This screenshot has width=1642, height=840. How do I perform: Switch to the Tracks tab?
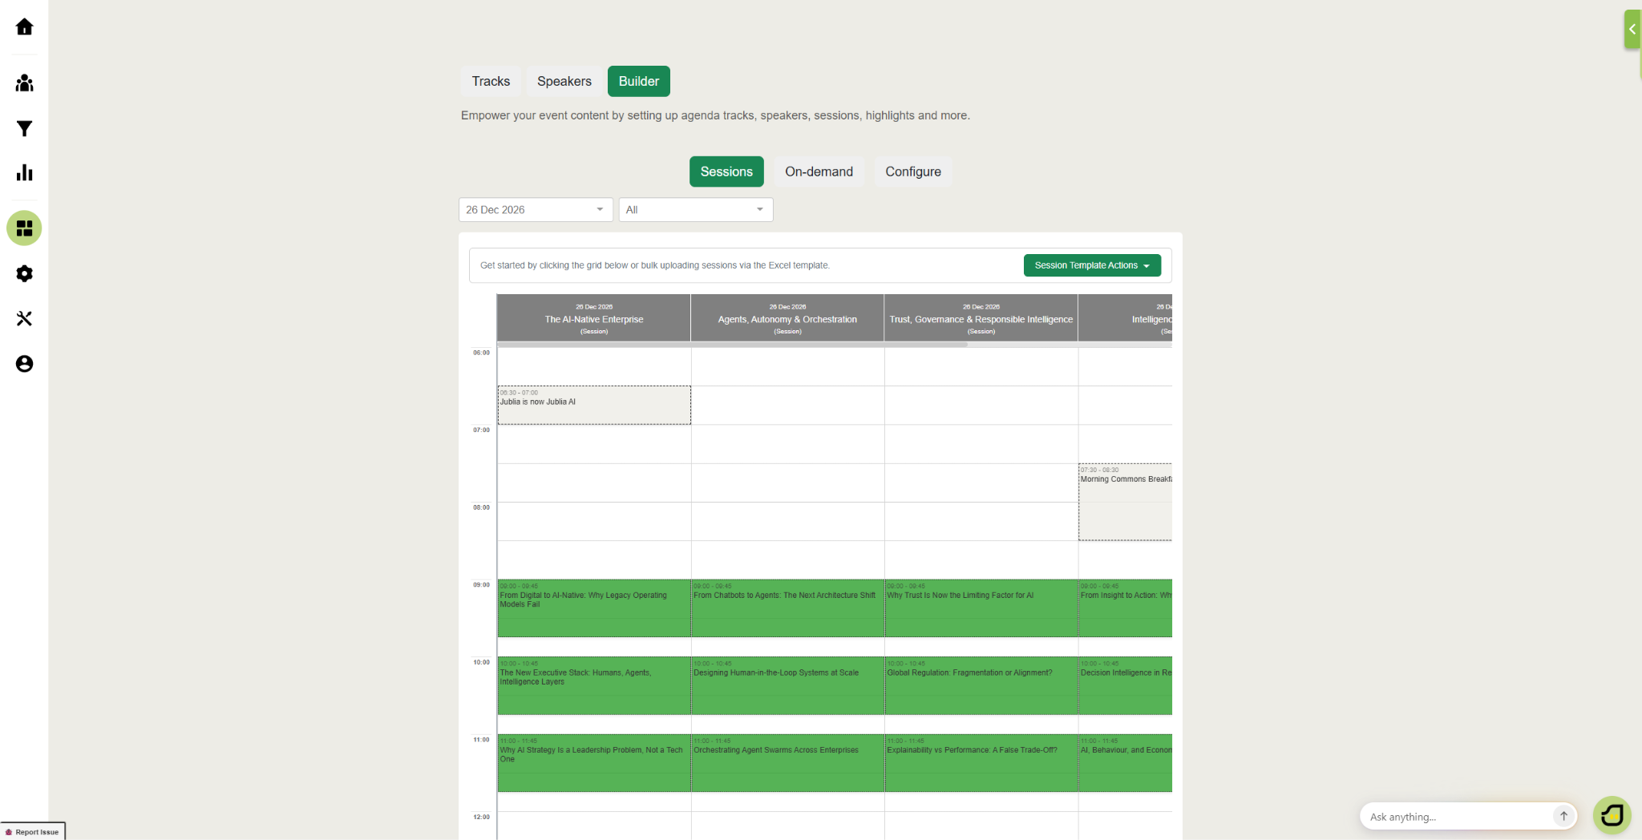pos(491,81)
